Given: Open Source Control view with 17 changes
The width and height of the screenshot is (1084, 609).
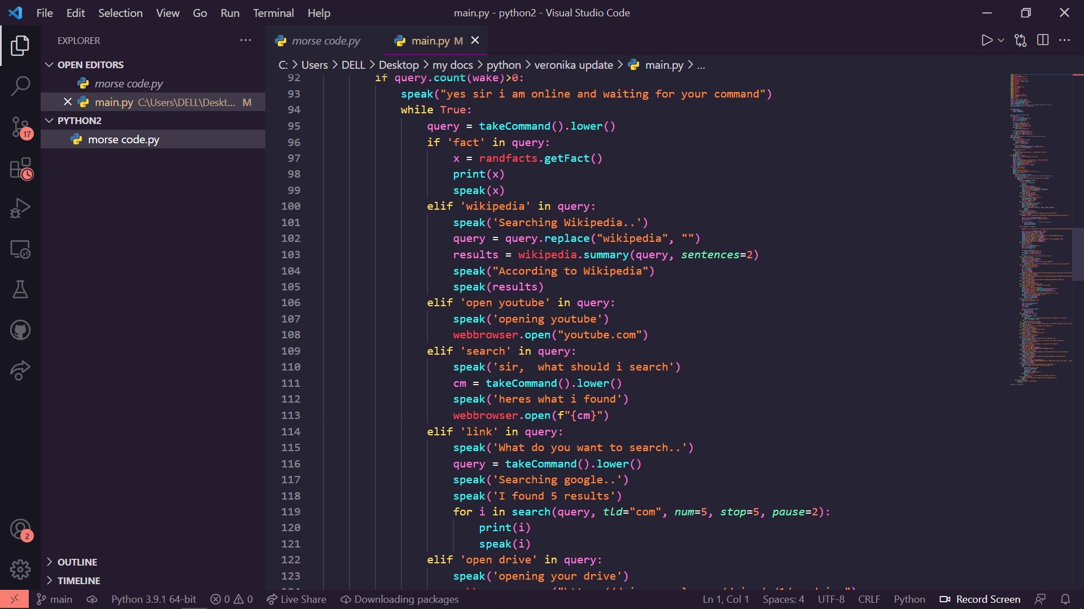Looking at the screenshot, I should [x=20, y=127].
